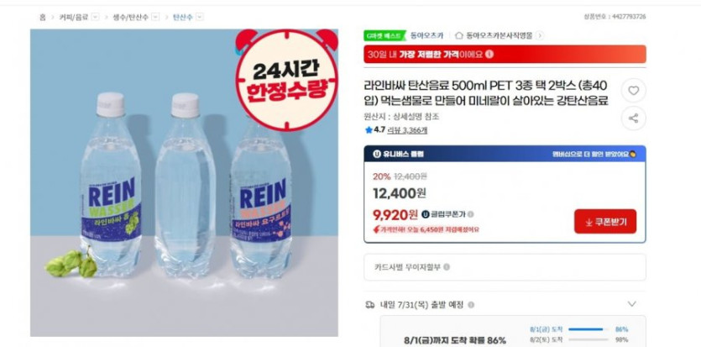Click the delivery truck icon
This screenshot has height=347, width=701.
[370, 304]
